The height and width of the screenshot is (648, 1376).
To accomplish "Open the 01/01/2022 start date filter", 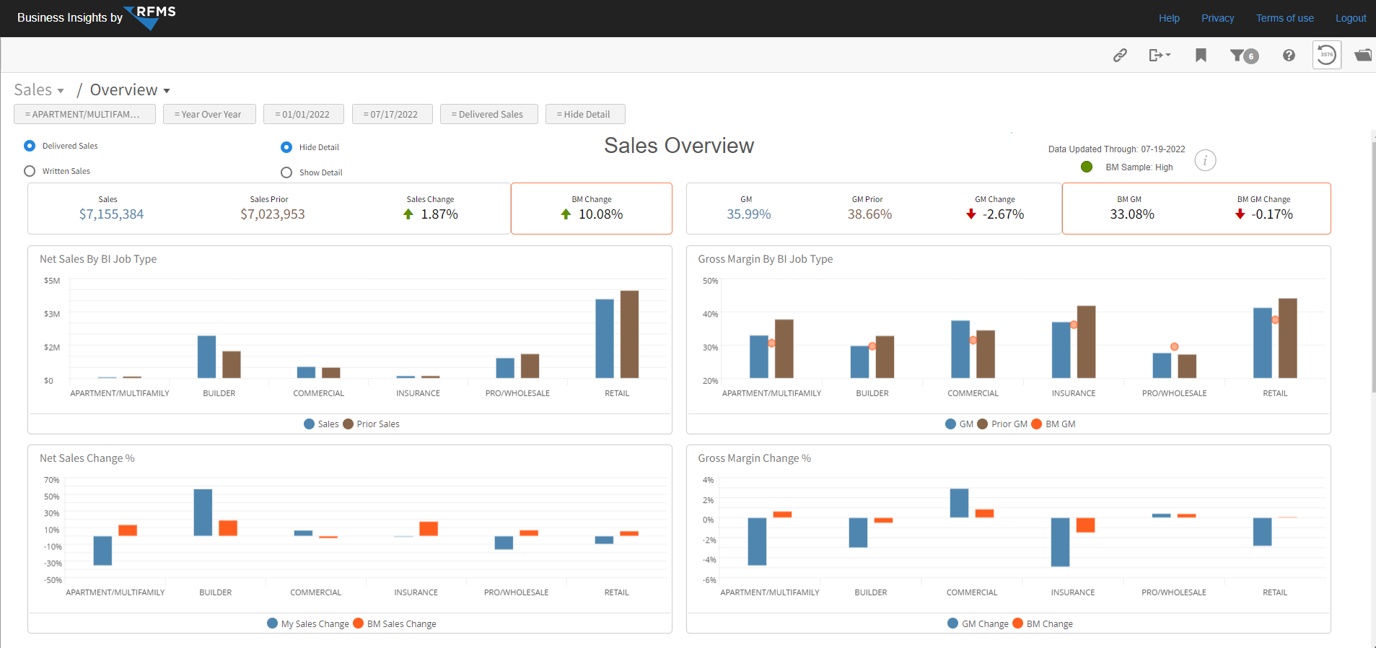I will click(x=304, y=114).
